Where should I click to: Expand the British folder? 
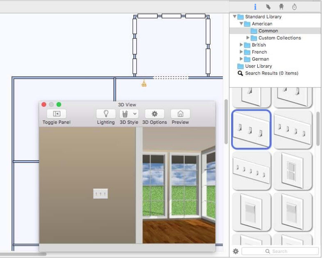tap(241, 45)
